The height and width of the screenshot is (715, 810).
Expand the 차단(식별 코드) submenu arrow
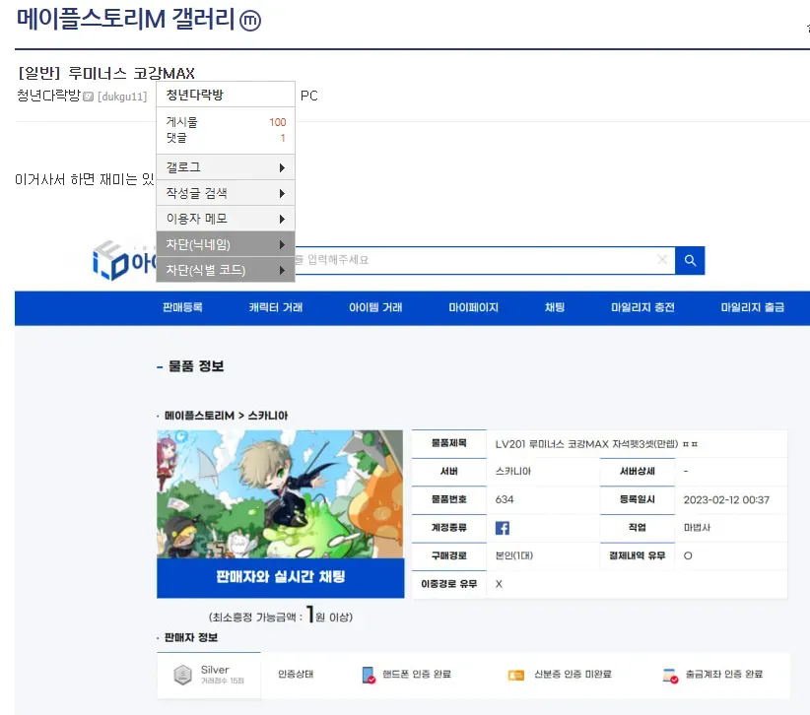click(282, 270)
